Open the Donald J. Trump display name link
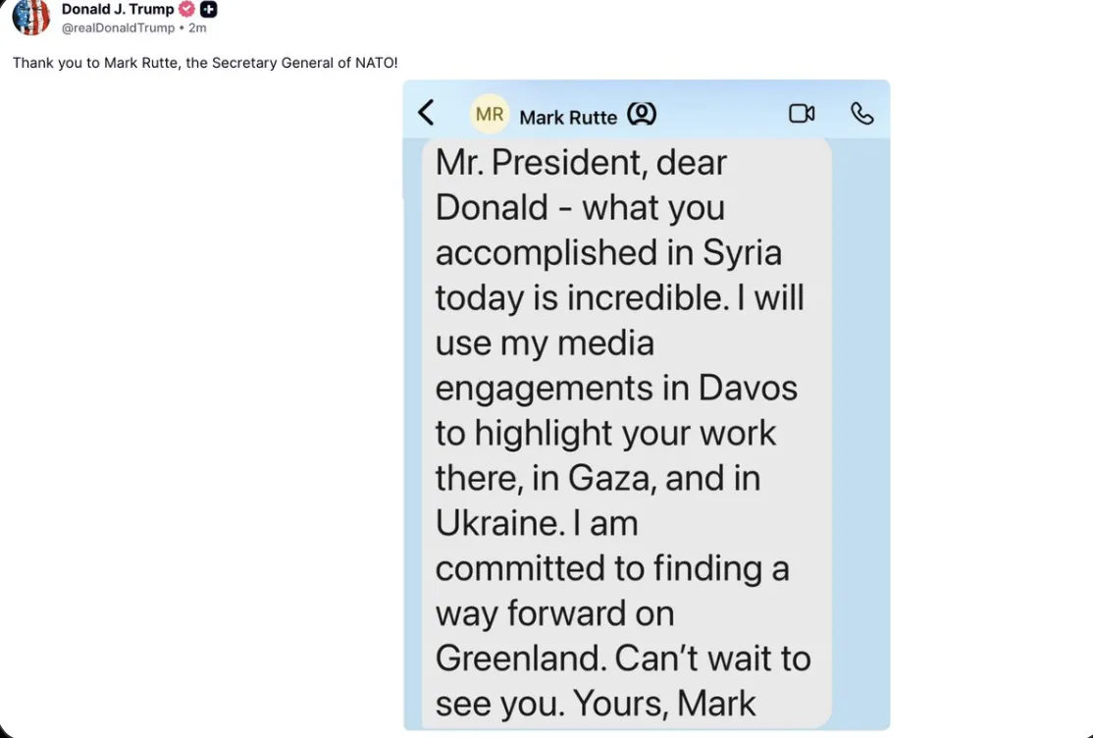The width and height of the screenshot is (1093, 738). coord(117,9)
